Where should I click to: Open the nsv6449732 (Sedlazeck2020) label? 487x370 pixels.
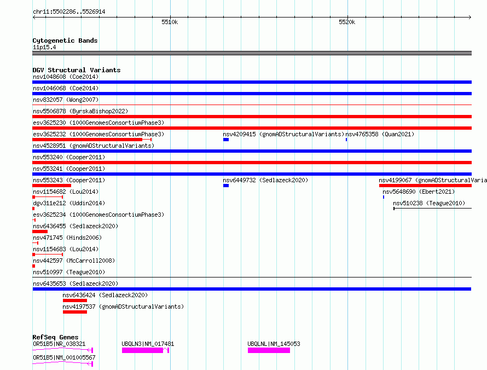[x=265, y=180]
